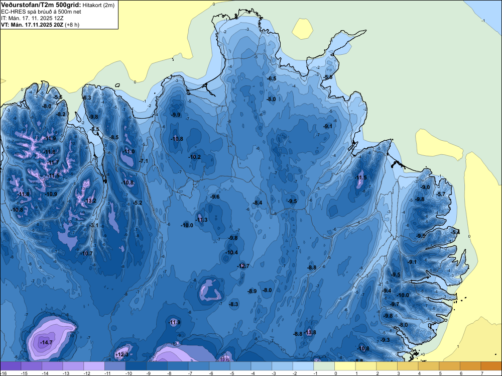The image size is (502, 376).
Task: Click the -12.3 temperature label
Action: (122, 354)
